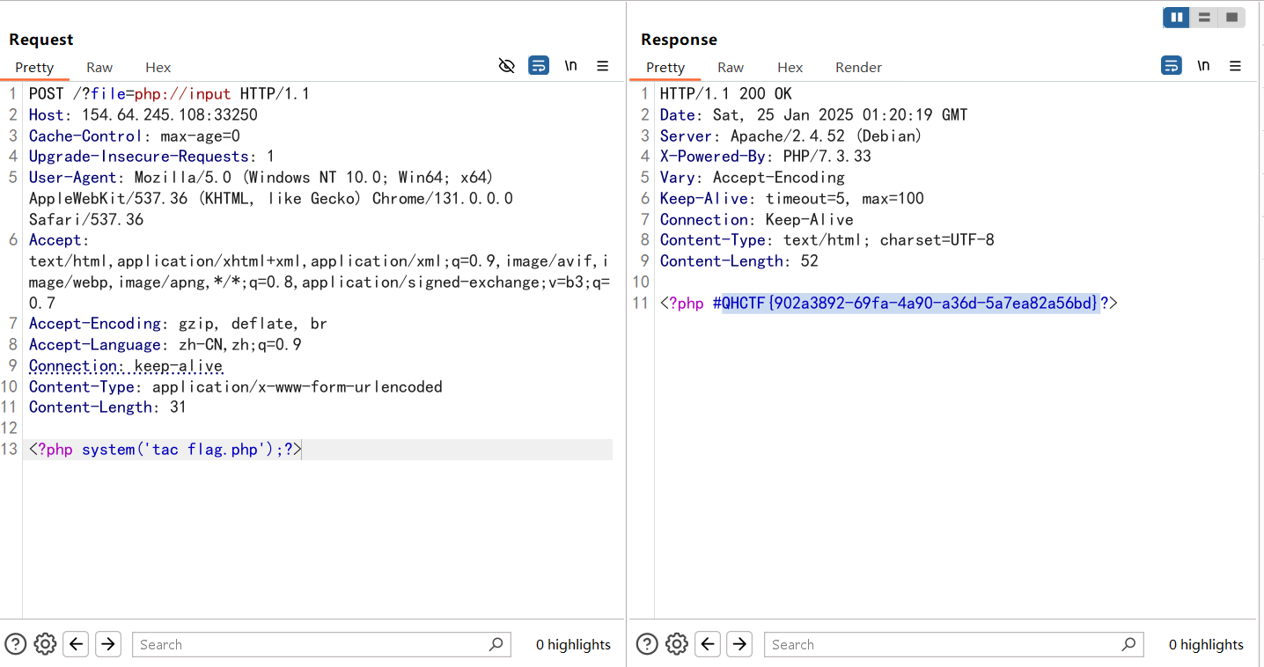Open the Response Raw tab

click(731, 67)
